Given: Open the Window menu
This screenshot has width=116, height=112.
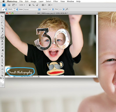Looking at the screenshot, I should pos(70,1).
